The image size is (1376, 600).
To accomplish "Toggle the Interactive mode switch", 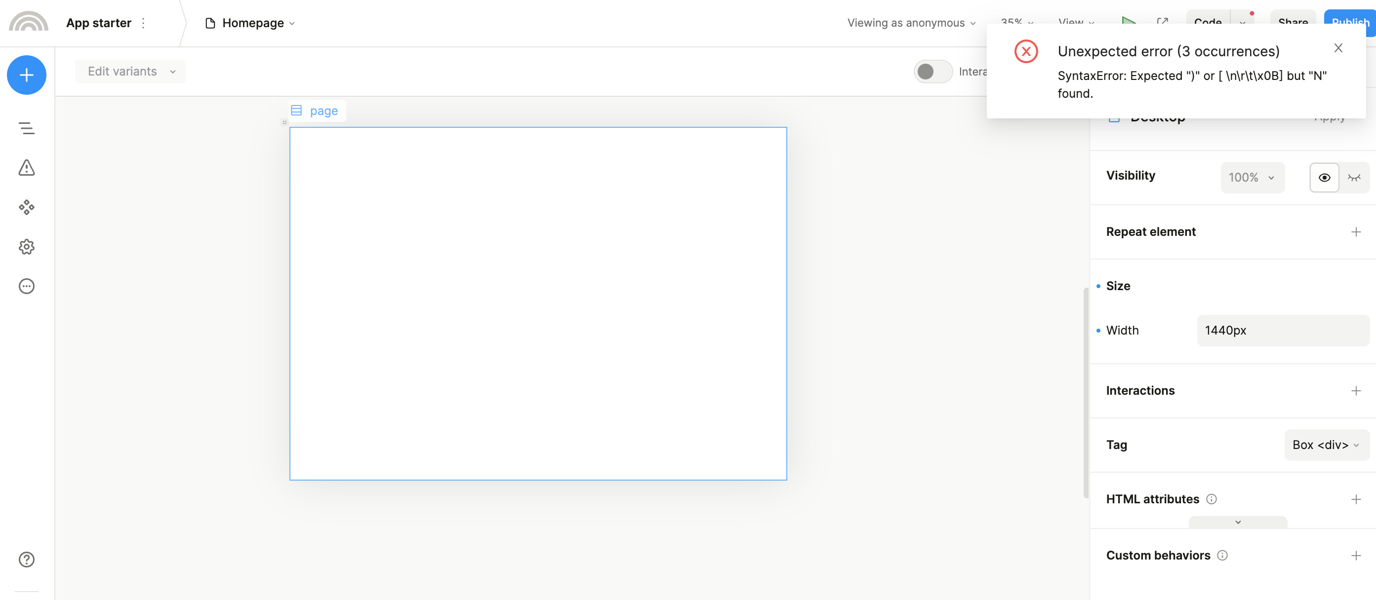I will [x=932, y=72].
